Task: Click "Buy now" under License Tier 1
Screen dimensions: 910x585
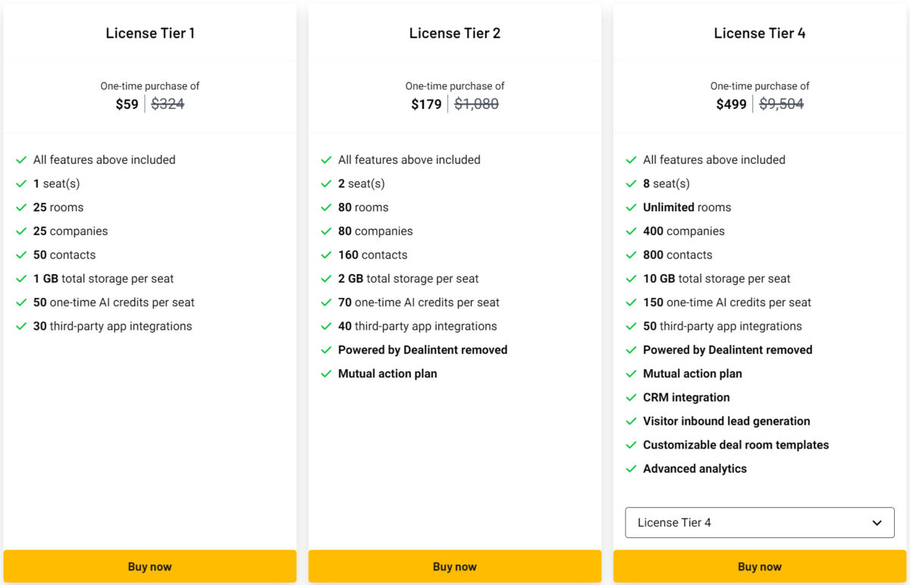Action: click(x=149, y=566)
